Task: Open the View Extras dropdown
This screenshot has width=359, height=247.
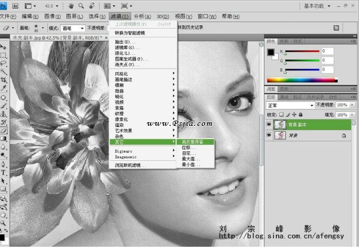Action: [30, 6]
